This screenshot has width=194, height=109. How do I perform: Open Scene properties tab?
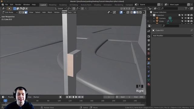(x=149, y=49)
